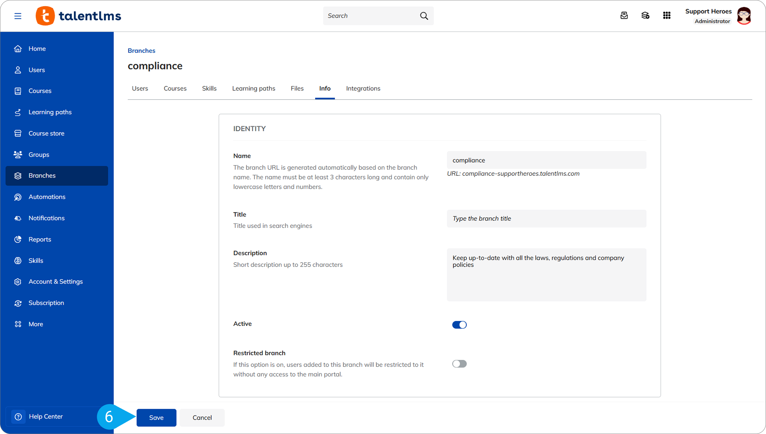Click the Notifications bell icon in sidebar

click(x=18, y=218)
